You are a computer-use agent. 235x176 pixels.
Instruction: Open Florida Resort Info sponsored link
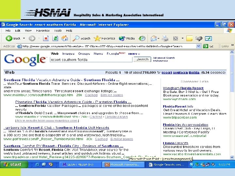pos(178,106)
